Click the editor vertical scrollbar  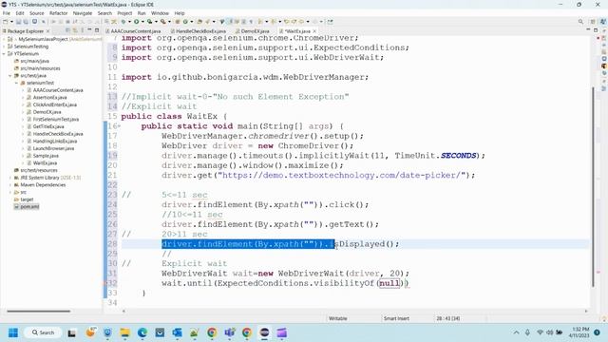(x=593, y=186)
